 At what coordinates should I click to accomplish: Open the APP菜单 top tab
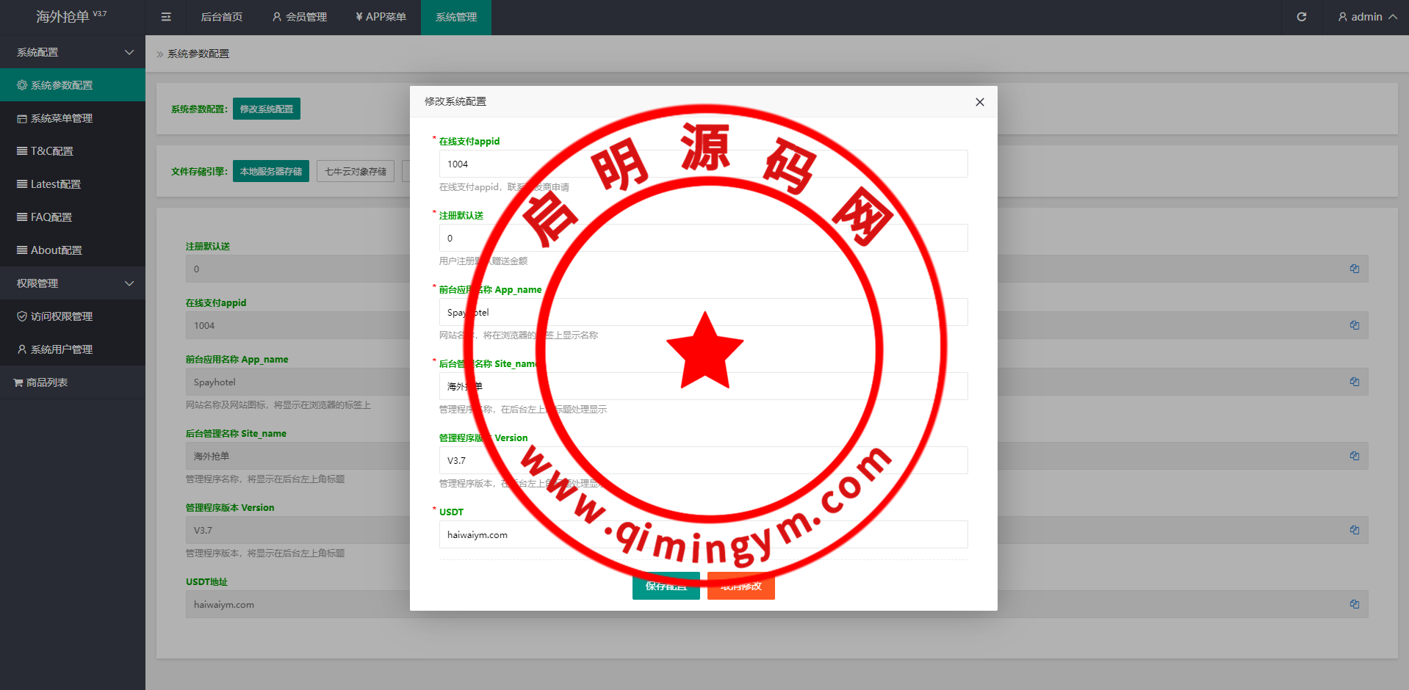[x=381, y=17]
